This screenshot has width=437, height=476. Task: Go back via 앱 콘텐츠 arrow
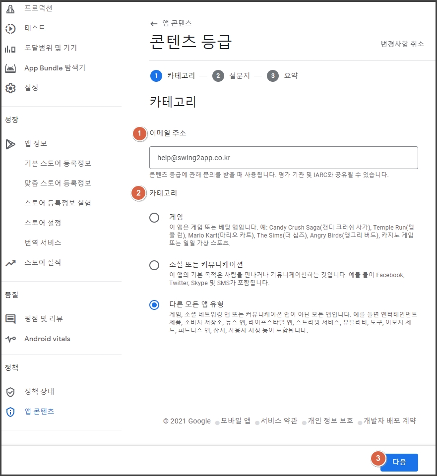(154, 23)
